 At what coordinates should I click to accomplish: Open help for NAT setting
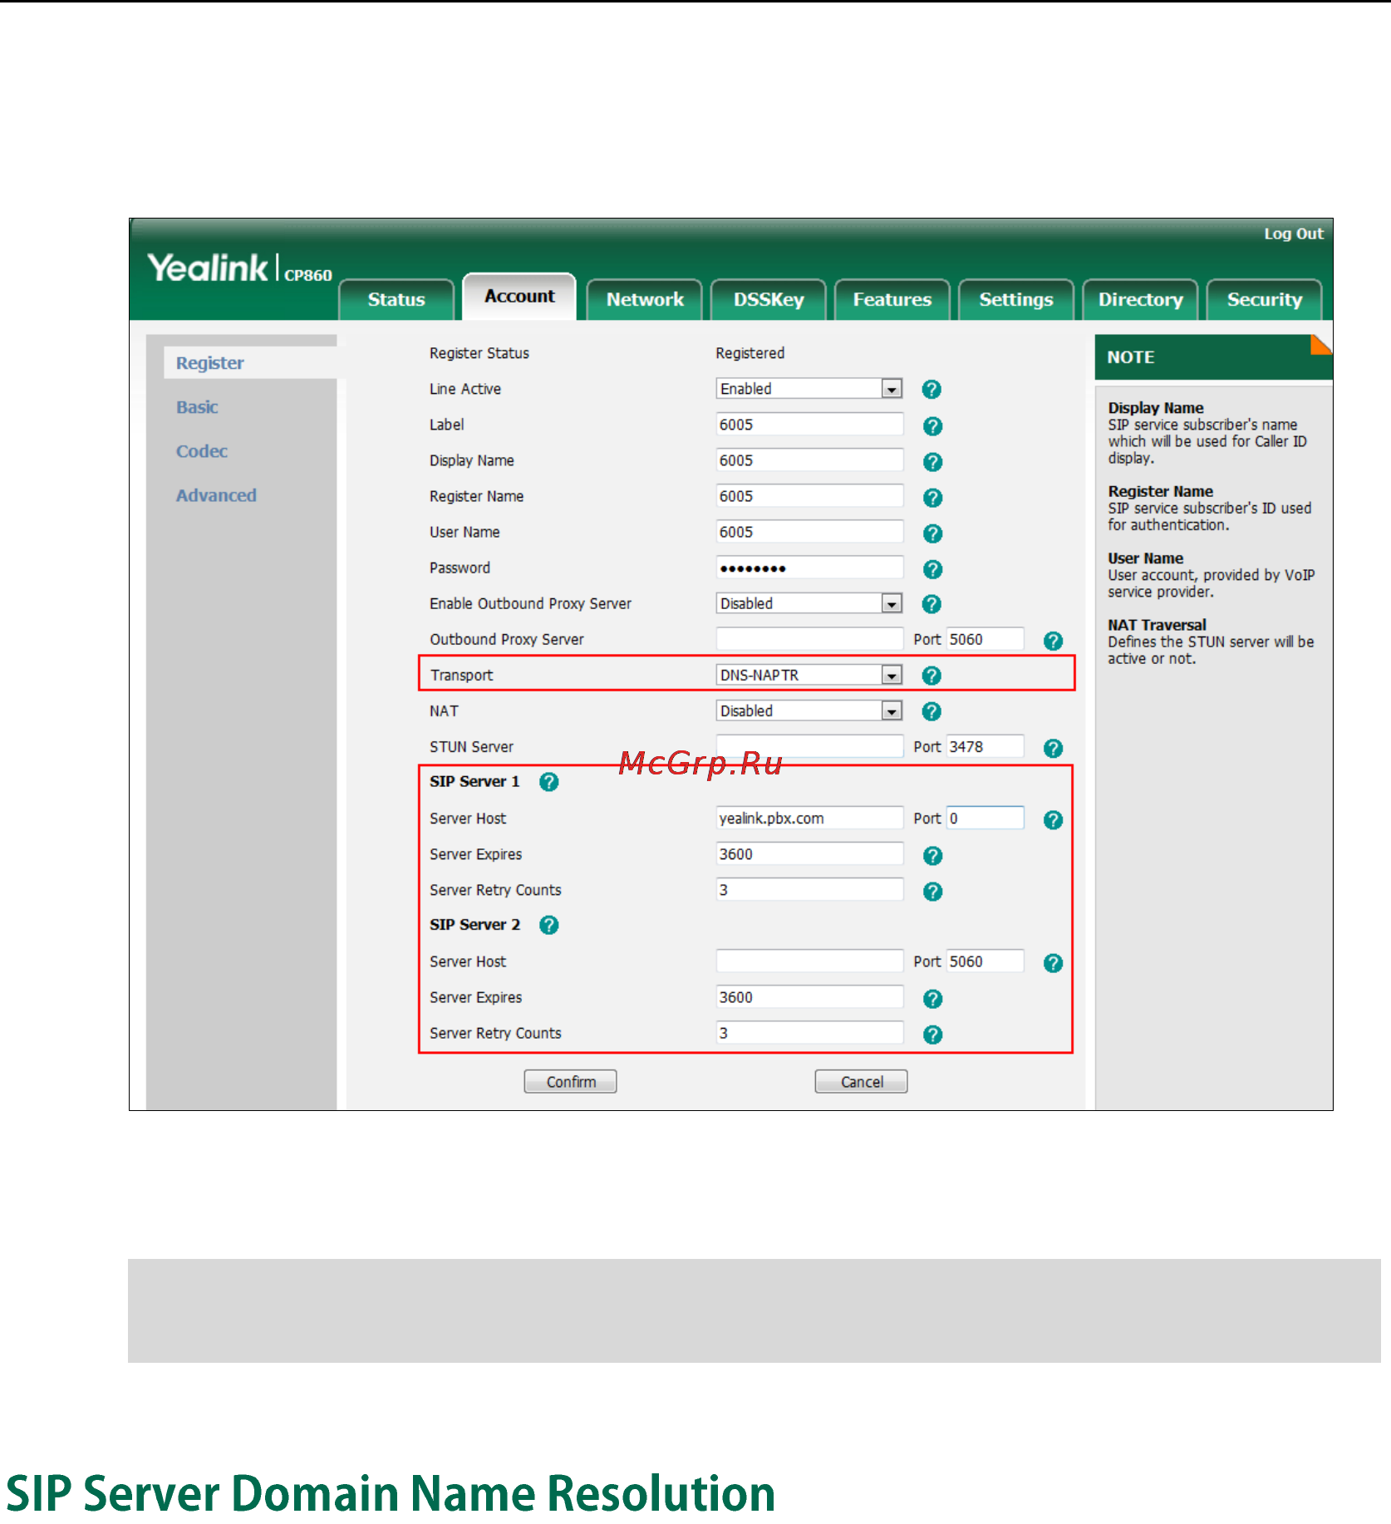(931, 711)
